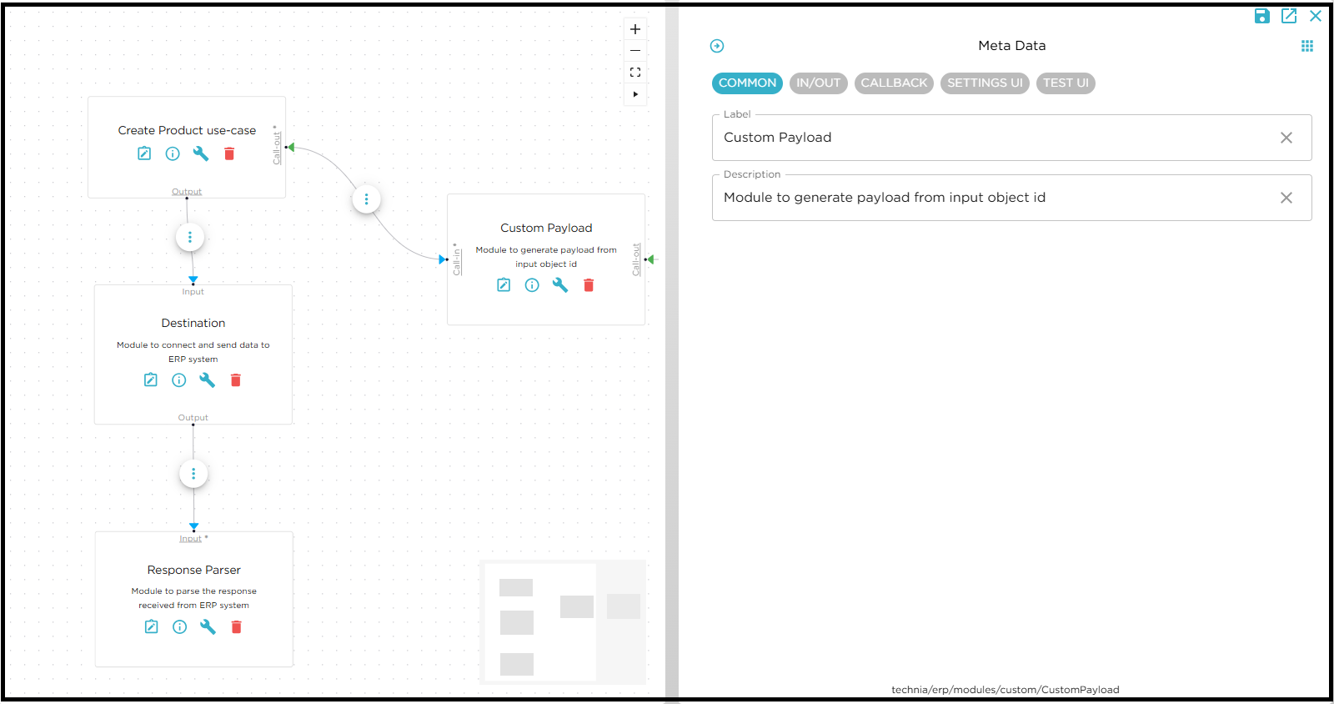The width and height of the screenshot is (1334, 704).
Task: Open the CALLBACK tab
Action: click(x=893, y=83)
